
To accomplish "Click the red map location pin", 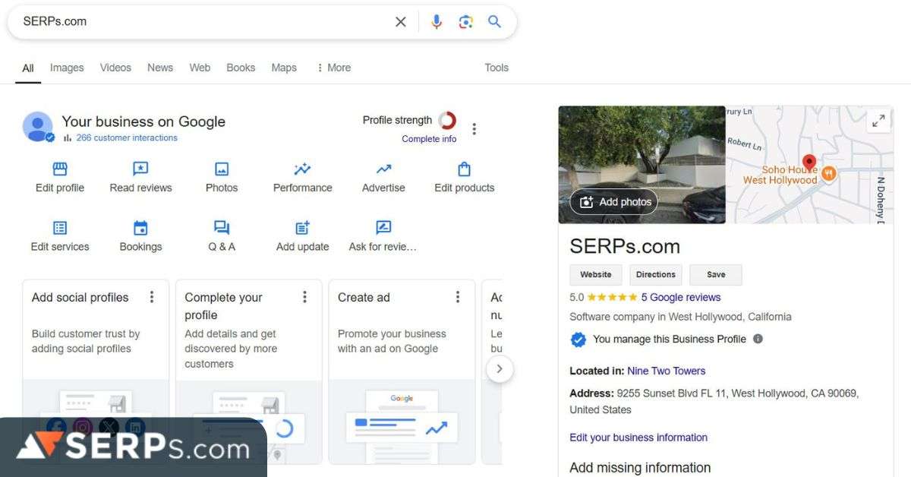I will click(809, 163).
